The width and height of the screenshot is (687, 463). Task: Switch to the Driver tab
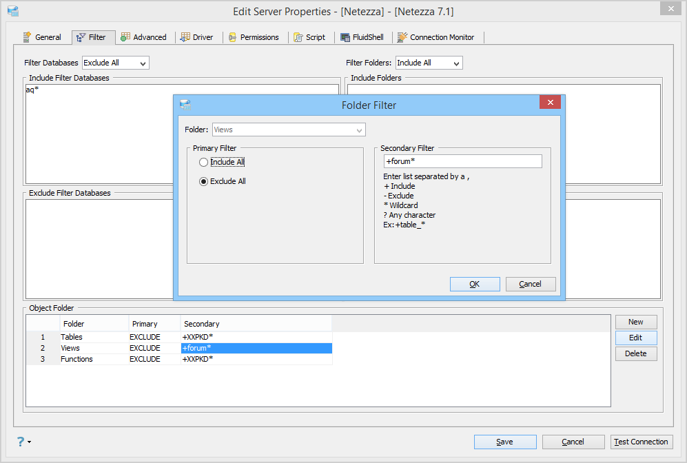[197, 37]
